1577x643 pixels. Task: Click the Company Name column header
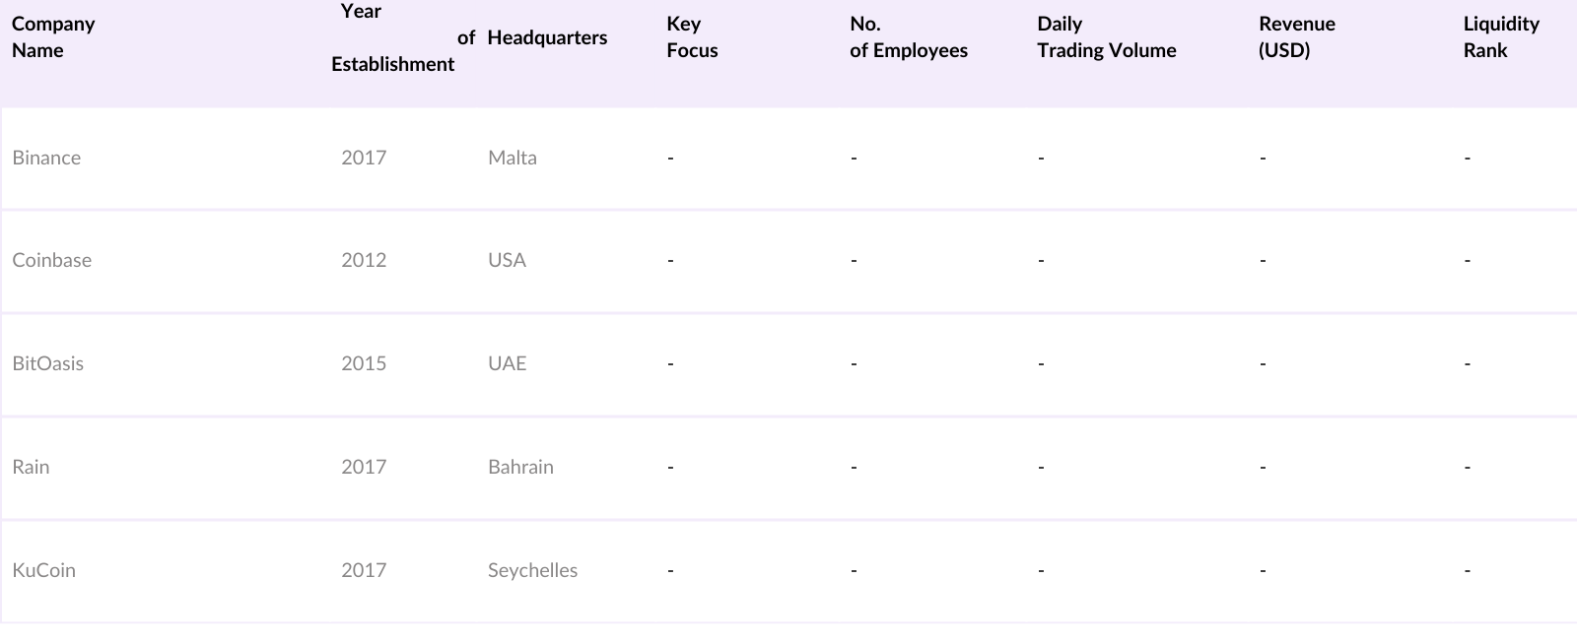[x=53, y=37]
